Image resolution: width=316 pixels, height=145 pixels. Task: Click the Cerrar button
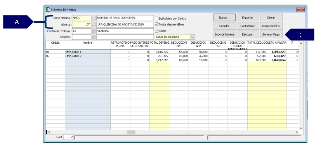pos(271,17)
